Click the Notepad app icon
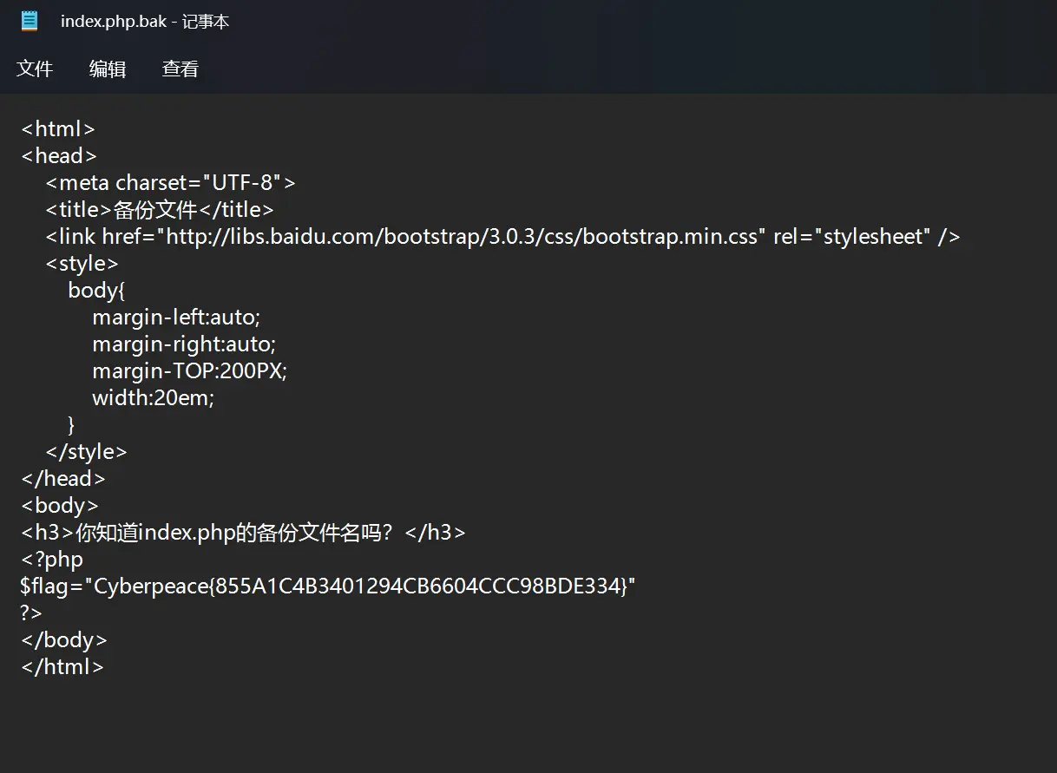The width and height of the screenshot is (1057, 773). (30, 22)
